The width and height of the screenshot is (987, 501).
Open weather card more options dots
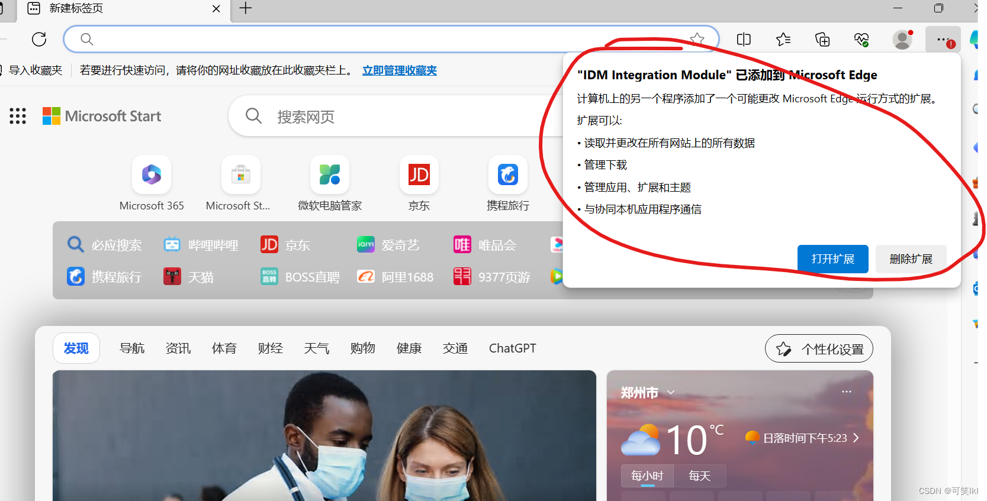(x=847, y=392)
